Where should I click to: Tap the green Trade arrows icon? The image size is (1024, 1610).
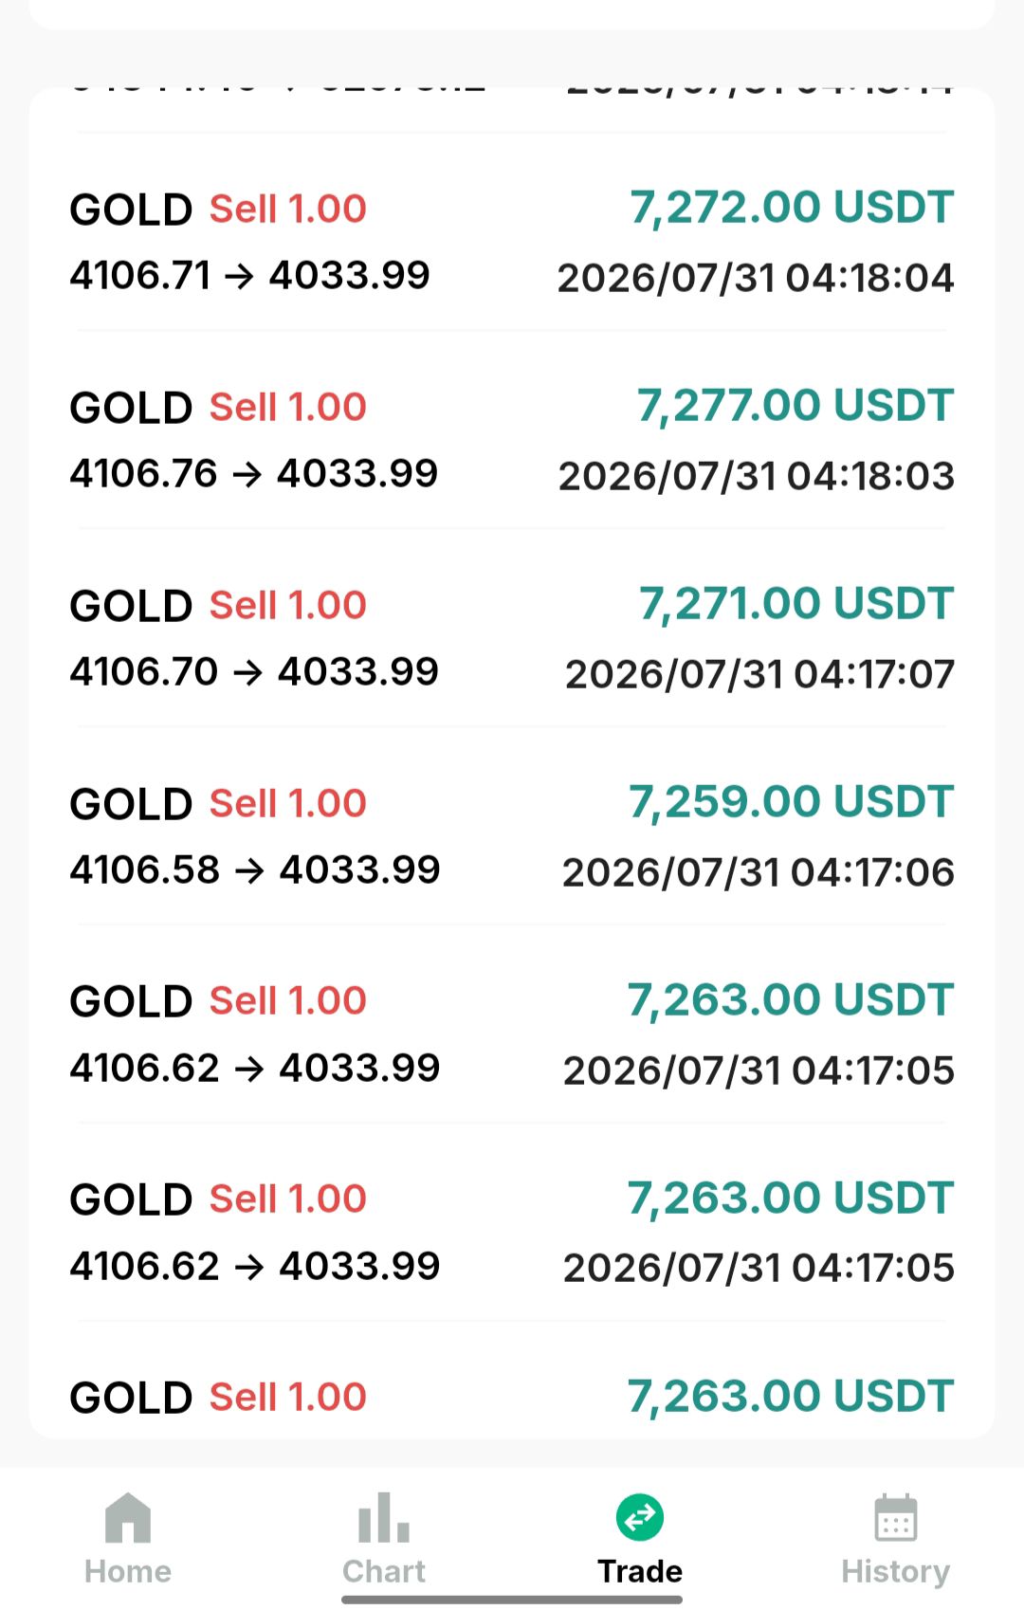tap(640, 1518)
